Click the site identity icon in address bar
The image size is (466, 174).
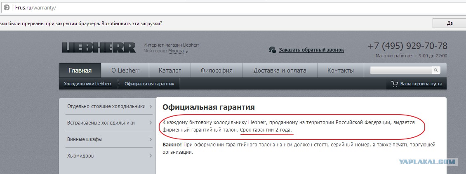(7, 8)
